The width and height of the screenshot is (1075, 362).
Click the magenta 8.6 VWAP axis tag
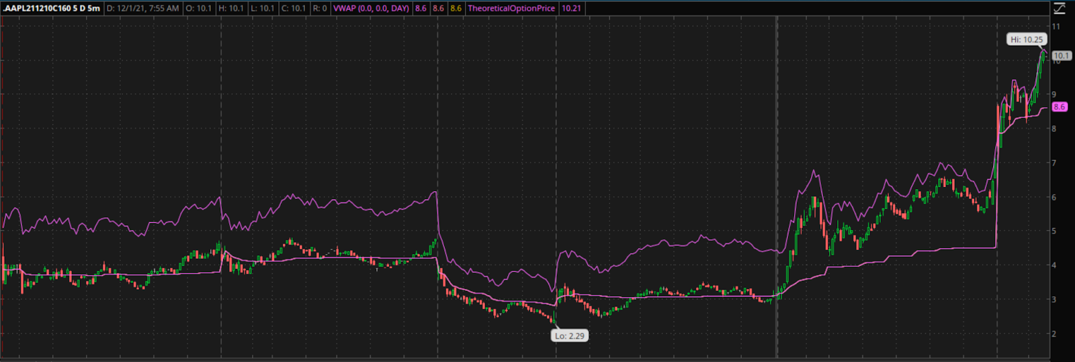(1060, 107)
